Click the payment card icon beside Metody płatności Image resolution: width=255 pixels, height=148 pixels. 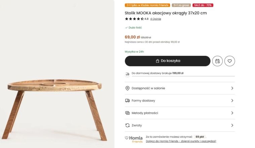pyautogui.click(x=127, y=113)
